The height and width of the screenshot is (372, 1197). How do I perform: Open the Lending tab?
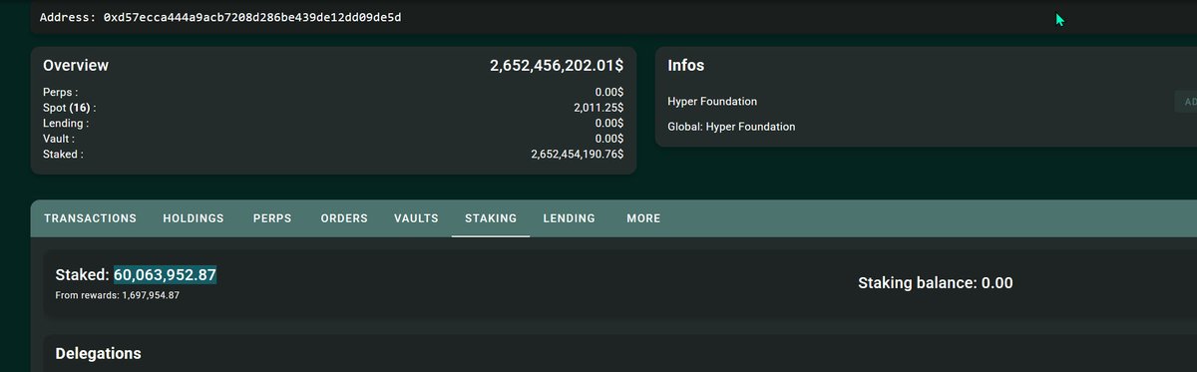coord(569,218)
